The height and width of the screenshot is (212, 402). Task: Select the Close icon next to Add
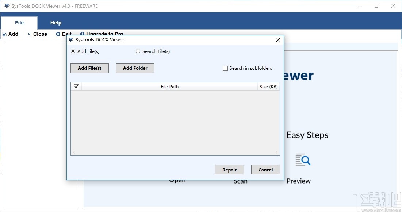[29, 34]
